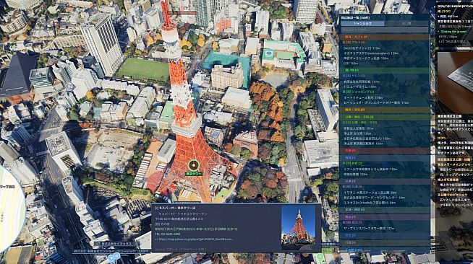473x264 pixels.
Task: Select the オートクチュール 174m entry
Action: [363, 97]
